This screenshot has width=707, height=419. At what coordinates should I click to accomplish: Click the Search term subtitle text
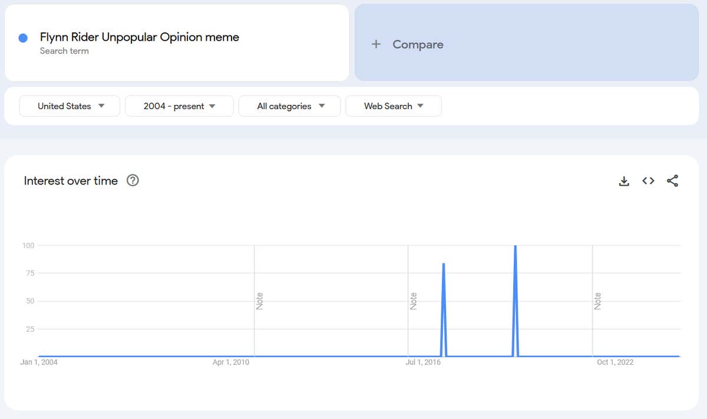tap(64, 51)
